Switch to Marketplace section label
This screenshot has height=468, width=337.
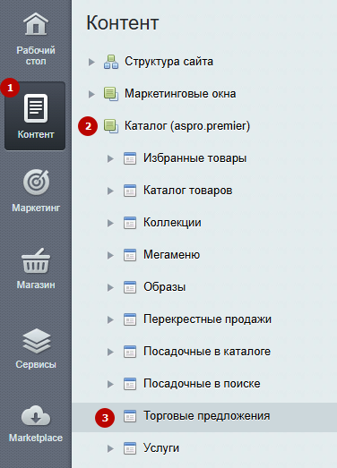pyautogui.click(x=36, y=438)
